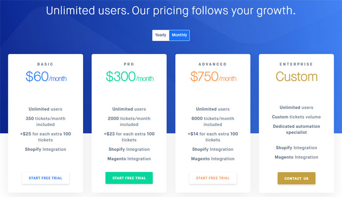
Task: Click the pricing headline text
Action: point(171,10)
